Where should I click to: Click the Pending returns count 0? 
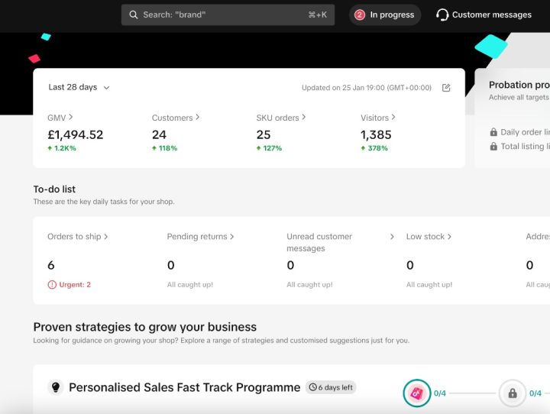tap(171, 265)
